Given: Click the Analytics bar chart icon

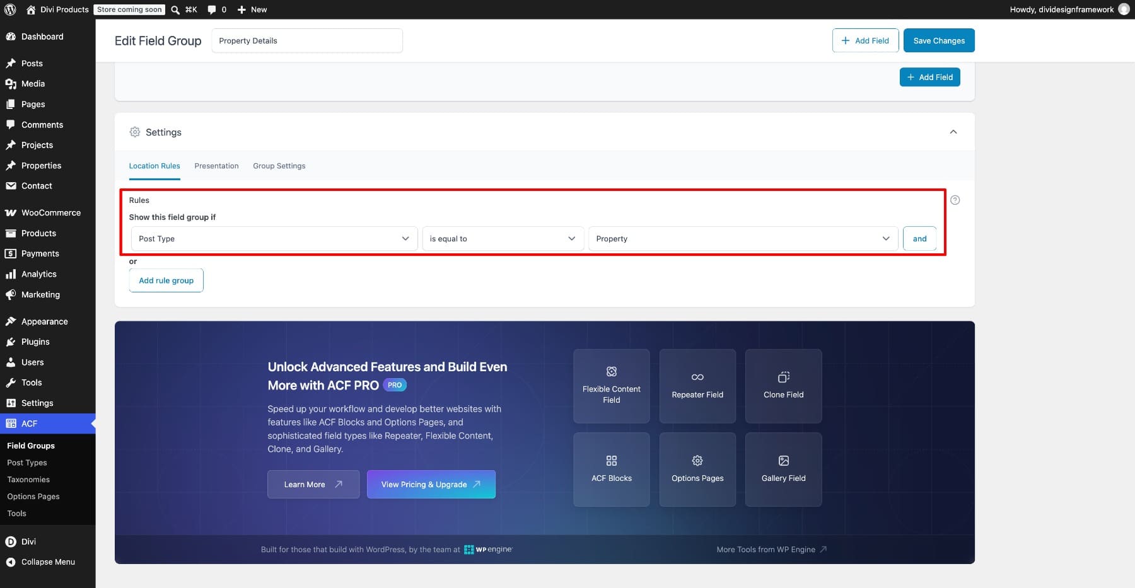Looking at the screenshot, I should click(x=11, y=274).
